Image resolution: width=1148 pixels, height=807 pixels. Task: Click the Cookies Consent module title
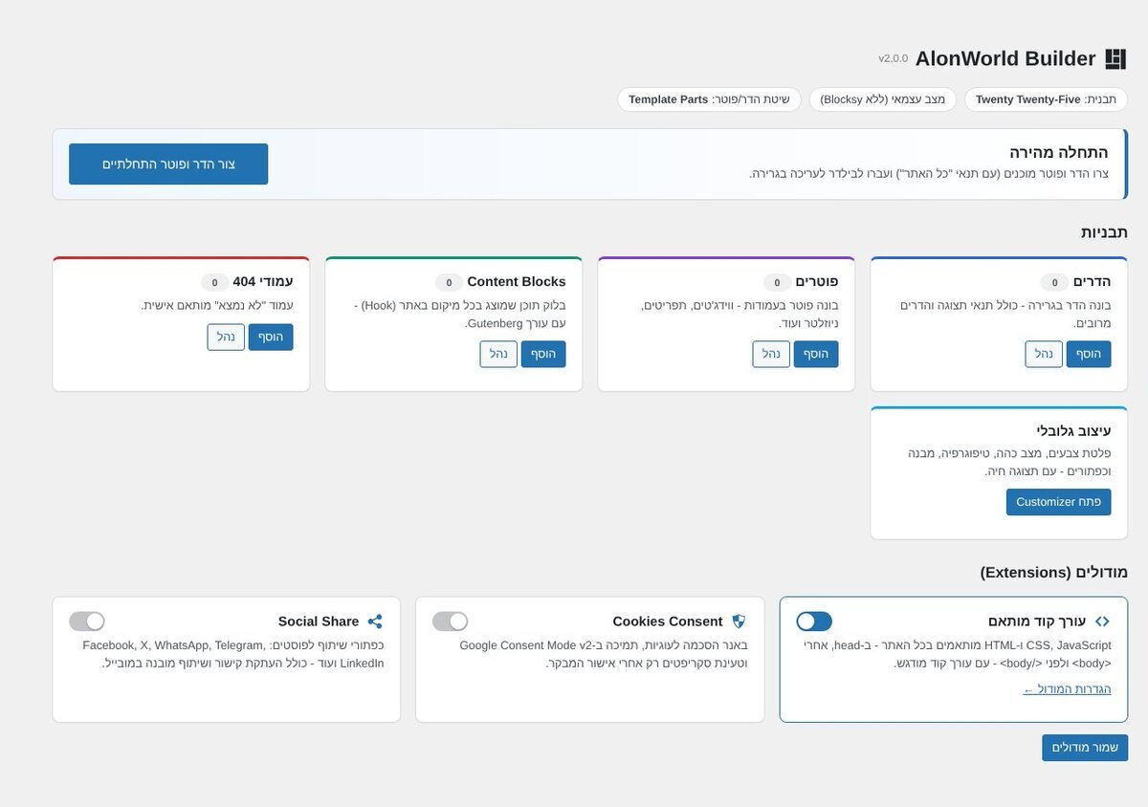(668, 622)
